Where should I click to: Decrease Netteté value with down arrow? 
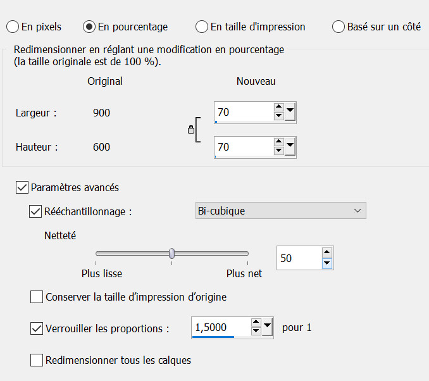(x=327, y=263)
